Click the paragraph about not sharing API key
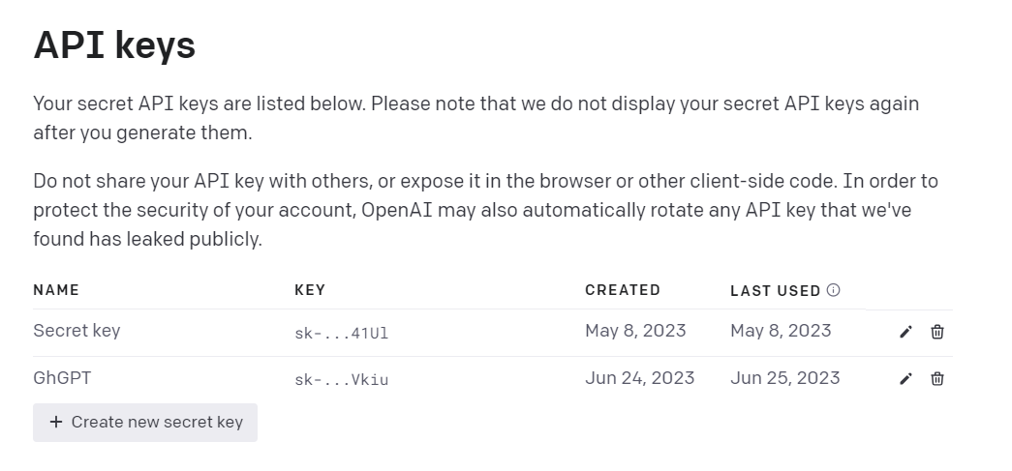The image size is (1012, 471). pyautogui.click(x=484, y=210)
